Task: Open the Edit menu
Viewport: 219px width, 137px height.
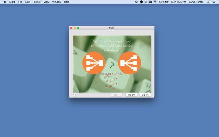Action: pyautogui.click(x=27, y=2)
